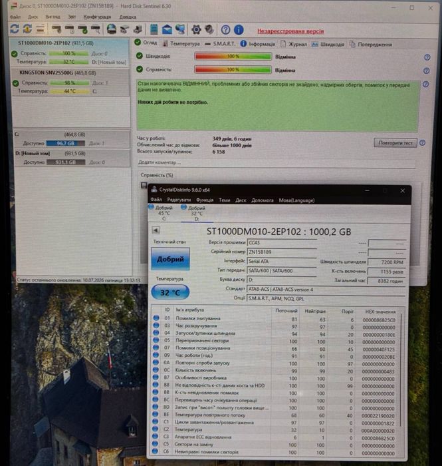442x466 pixels.
Task: Open the Редагувати menu in CrystalDiskInfo
Action: pyautogui.click(x=179, y=200)
